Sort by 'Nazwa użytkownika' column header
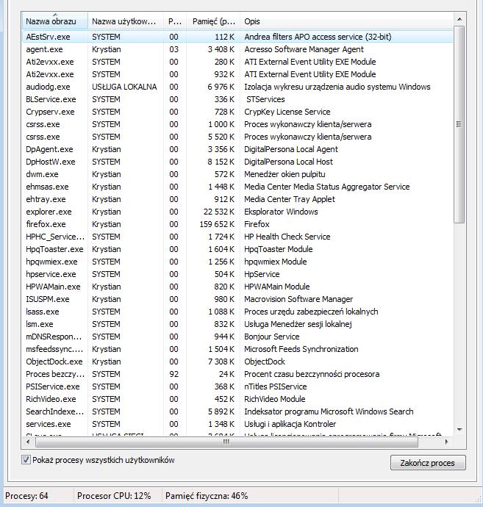Screen dimensions: 483x507 pyautogui.click(x=124, y=21)
